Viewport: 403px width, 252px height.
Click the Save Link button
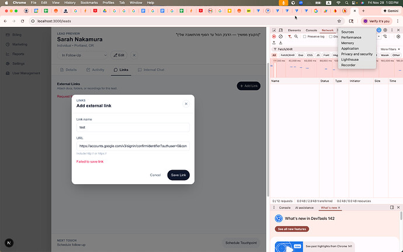click(178, 175)
